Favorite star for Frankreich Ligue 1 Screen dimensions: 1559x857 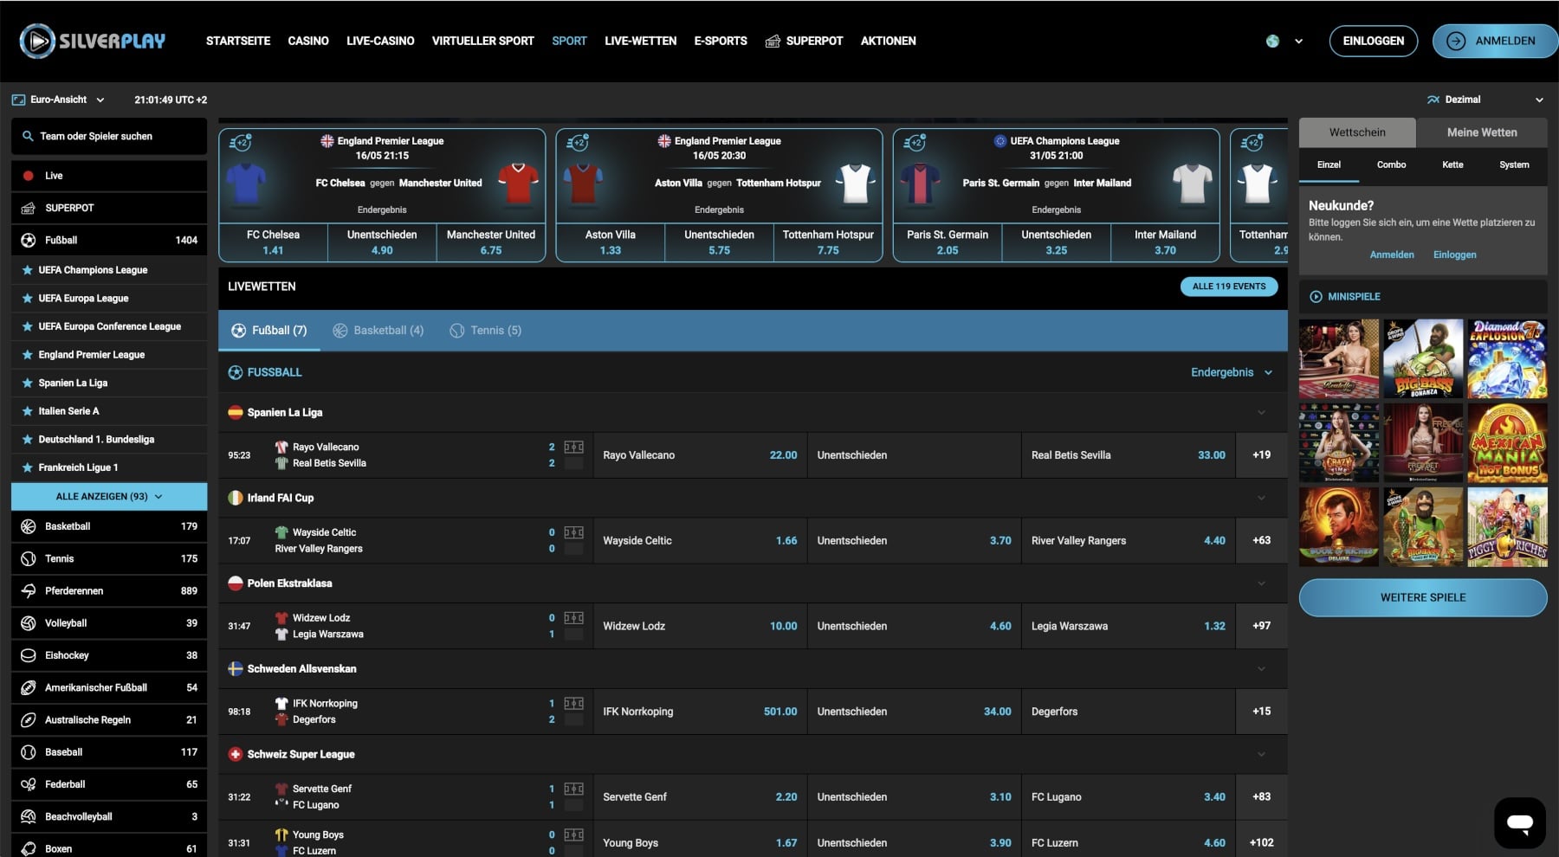[28, 467]
